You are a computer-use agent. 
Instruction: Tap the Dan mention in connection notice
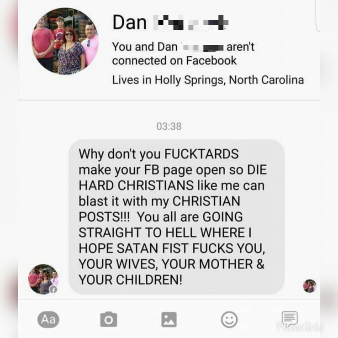167,47
